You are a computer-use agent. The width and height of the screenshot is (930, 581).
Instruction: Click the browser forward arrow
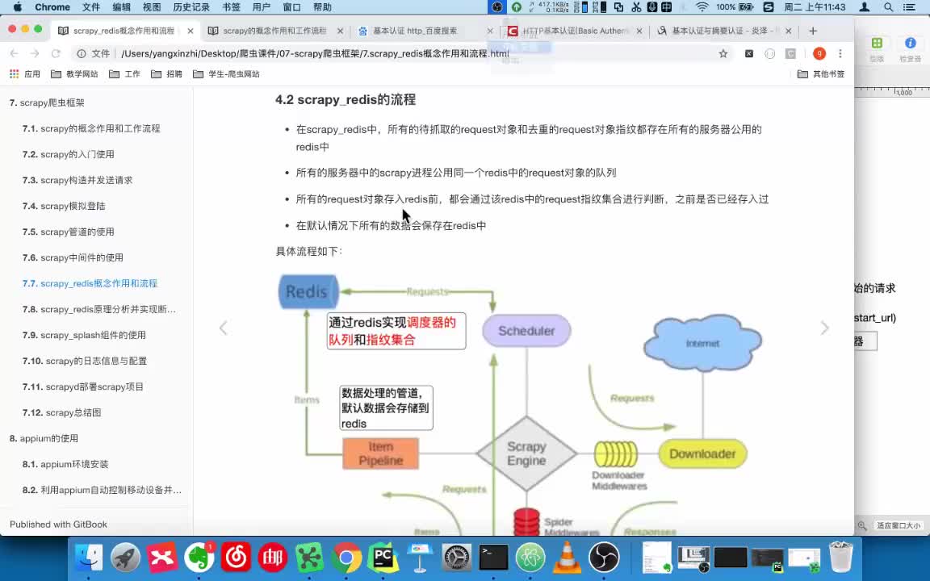click(x=35, y=53)
